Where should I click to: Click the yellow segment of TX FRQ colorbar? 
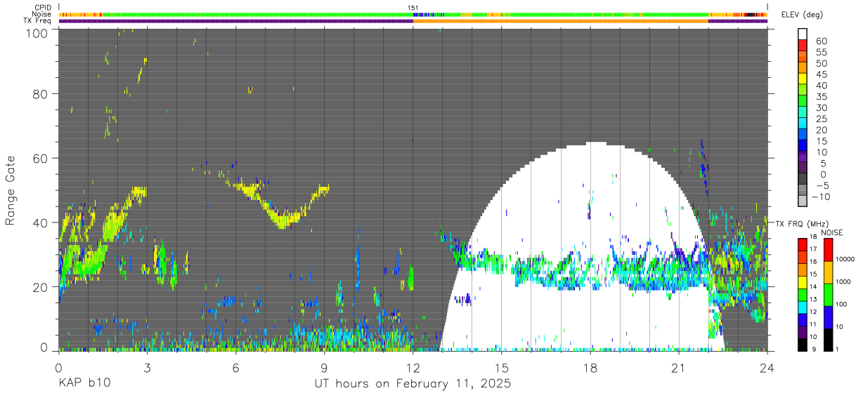[803, 281]
